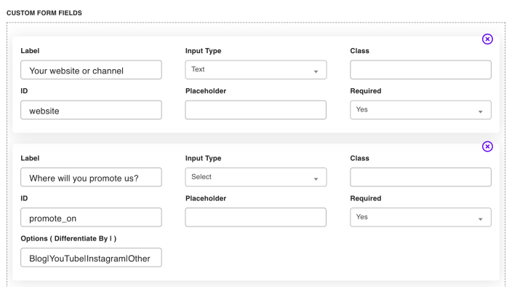512x287 pixels.
Task: Open Required dropdown for promote_on field
Action: click(420, 217)
